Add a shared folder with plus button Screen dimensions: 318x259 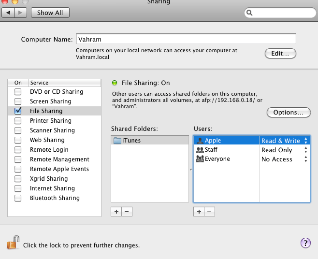pyautogui.click(x=116, y=212)
